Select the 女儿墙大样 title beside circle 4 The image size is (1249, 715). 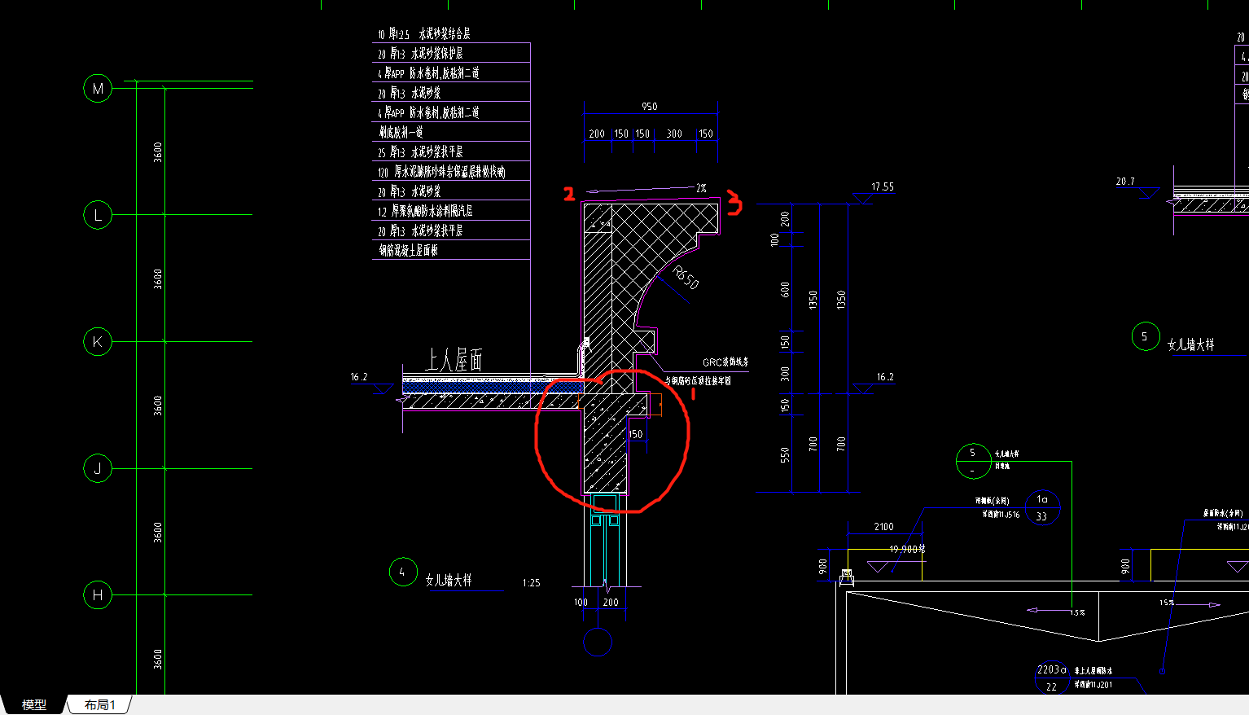pos(449,580)
